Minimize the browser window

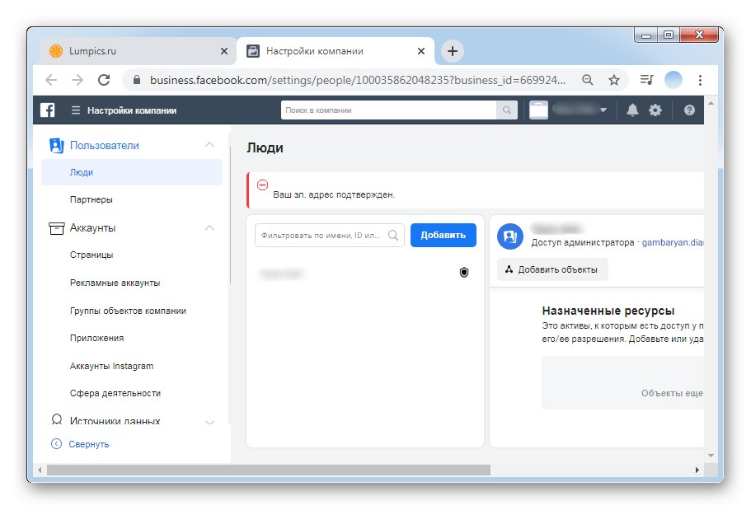pos(646,35)
